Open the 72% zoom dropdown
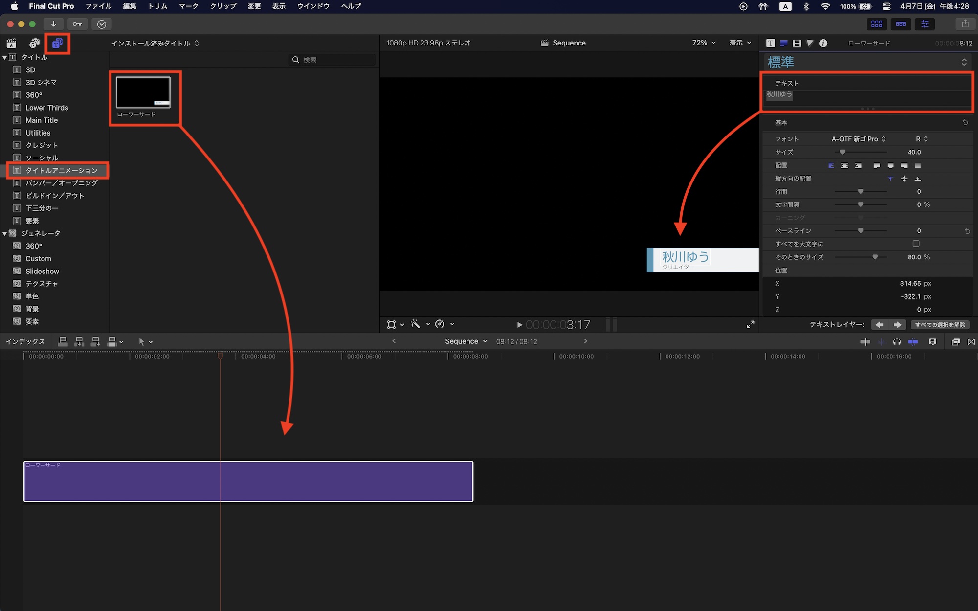This screenshot has height=611, width=978. click(x=702, y=43)
